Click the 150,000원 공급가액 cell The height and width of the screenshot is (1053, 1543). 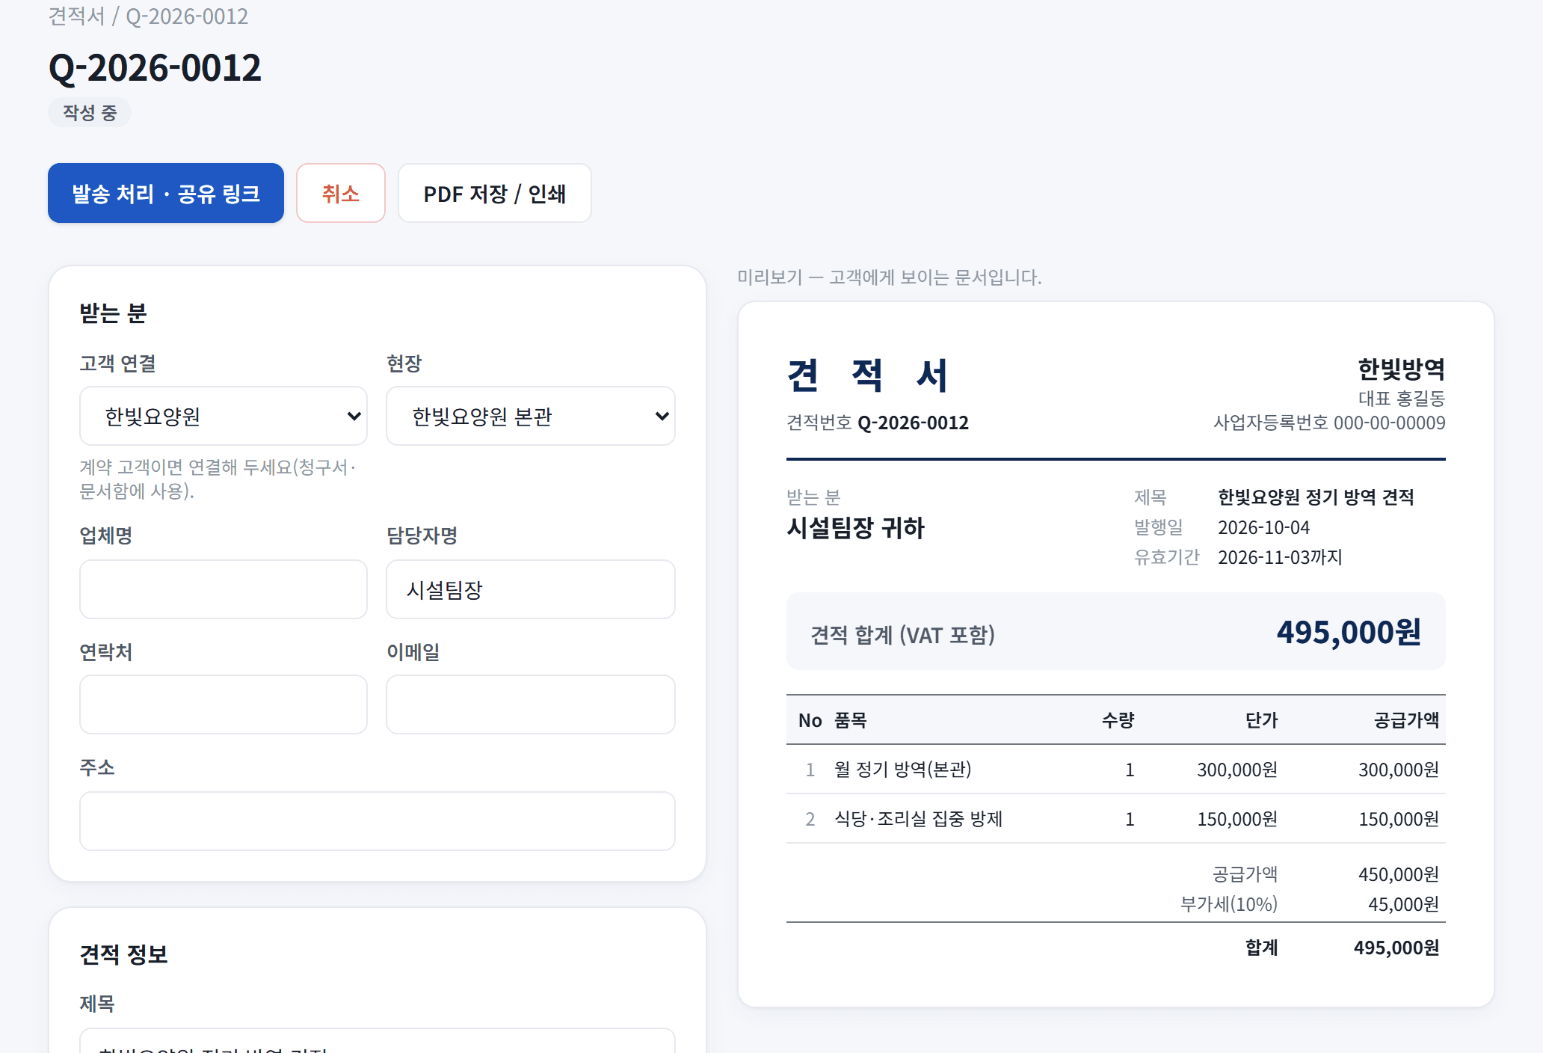1398,819
